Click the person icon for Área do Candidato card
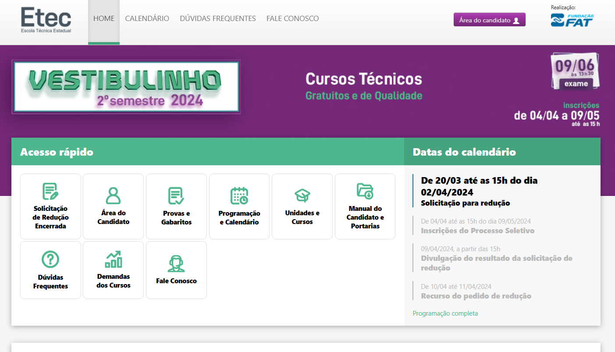The height and width of the screenshot is (352, 615). point(113,196)
